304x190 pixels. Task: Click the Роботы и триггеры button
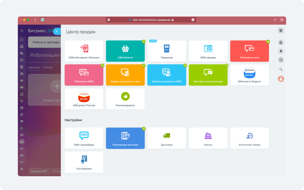coord(45,42)
